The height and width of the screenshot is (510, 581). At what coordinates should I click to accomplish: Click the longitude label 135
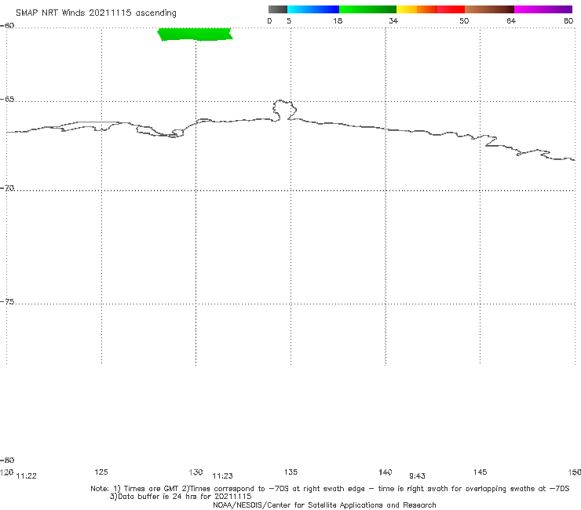pyautogui.click(x=290, y=472)
